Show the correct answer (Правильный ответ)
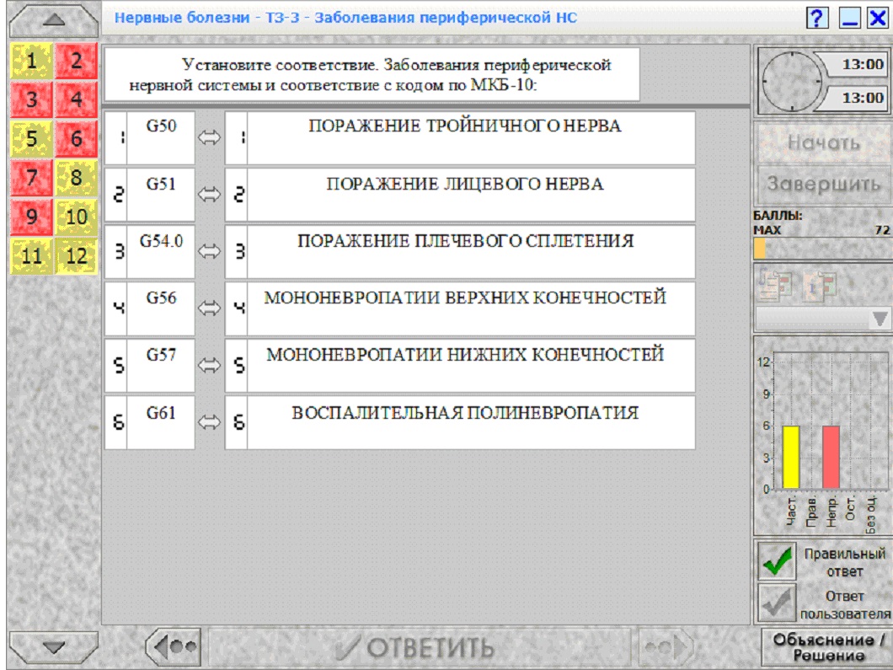Viewport: 893px width, 670px height. (x=777, y=561)
